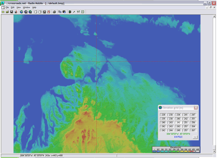The height and width of the screenshot is (158, 217).
Task: Click the open folder toolbar icon
Action: pyautogui.click(x=7, y=12)
